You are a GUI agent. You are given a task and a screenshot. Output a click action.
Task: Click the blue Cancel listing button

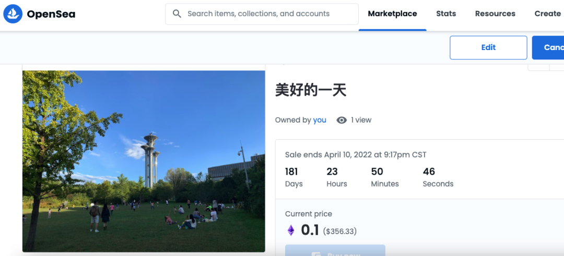548,47
